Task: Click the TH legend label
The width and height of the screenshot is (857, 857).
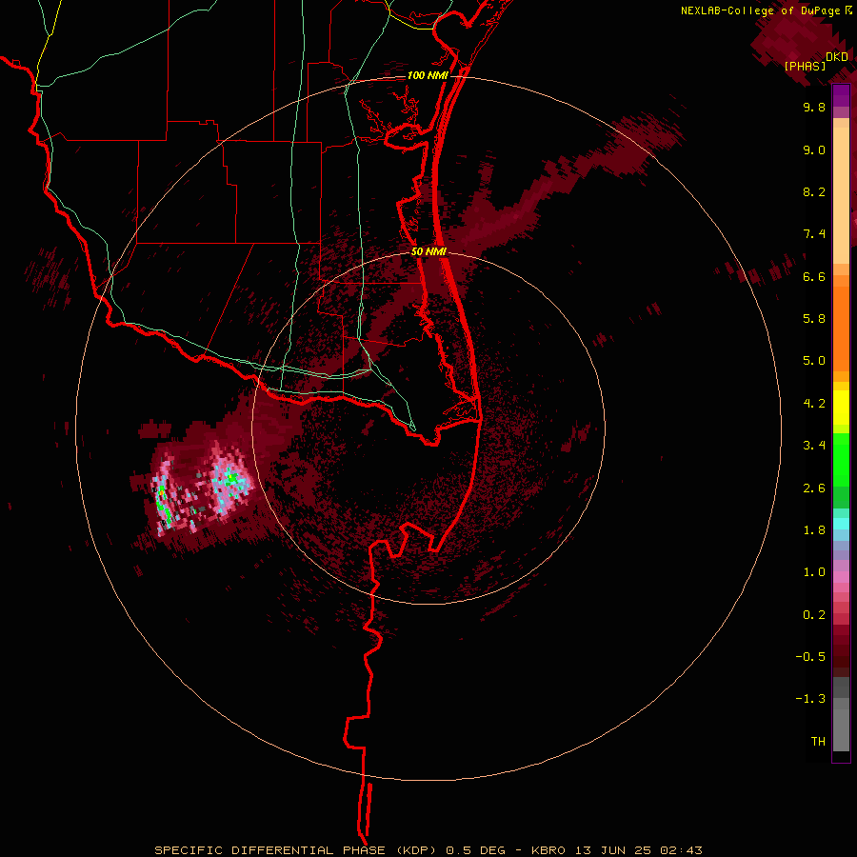Action: click(x=818, y=742)
